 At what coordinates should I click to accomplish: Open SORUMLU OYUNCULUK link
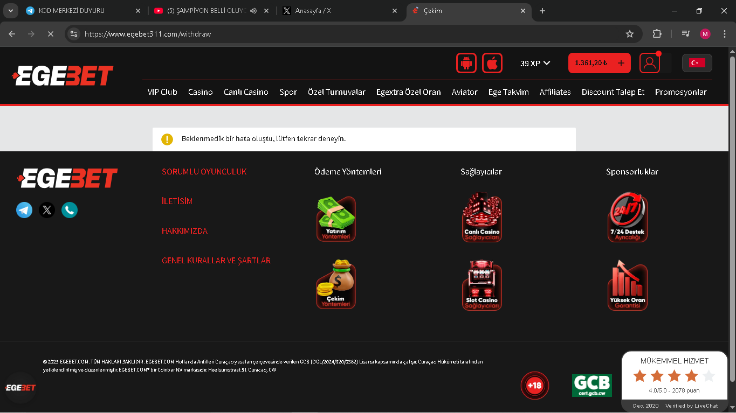(x=204, y=172)
